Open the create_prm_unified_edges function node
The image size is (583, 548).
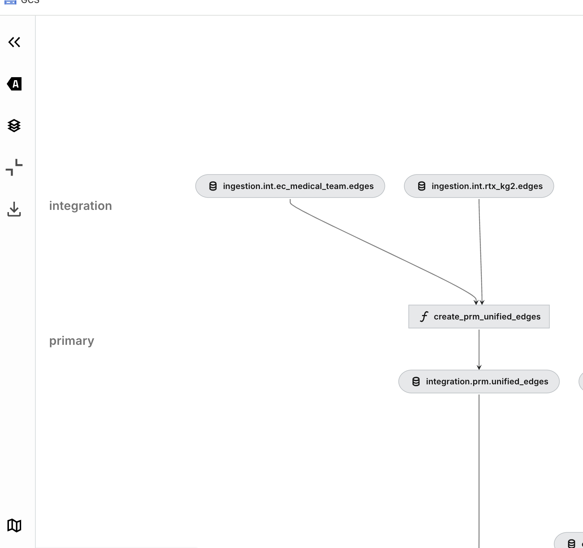coord(479,316)
